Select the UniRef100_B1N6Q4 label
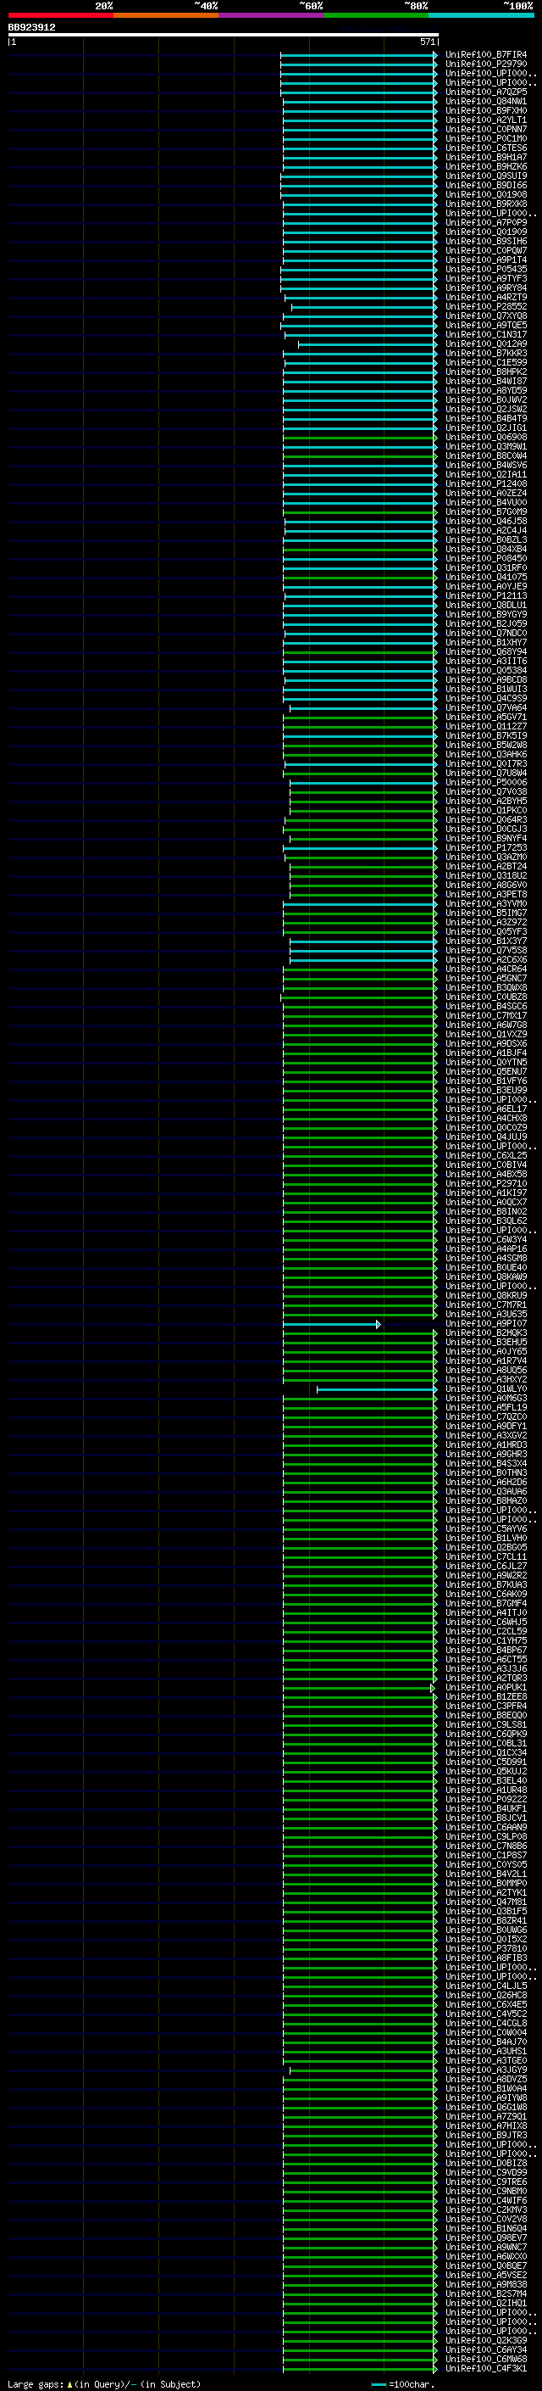Image resolution: width=542 pixels, height=2391 pixels. [485, 2227]
